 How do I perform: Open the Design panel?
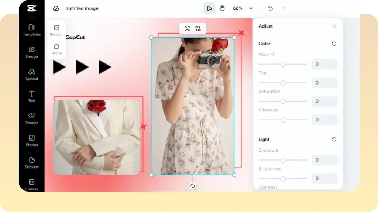coord(32,52)
